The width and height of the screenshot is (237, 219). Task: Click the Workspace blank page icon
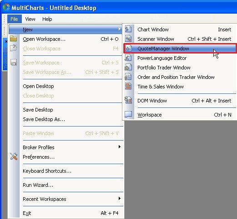(x=128, y=114)
